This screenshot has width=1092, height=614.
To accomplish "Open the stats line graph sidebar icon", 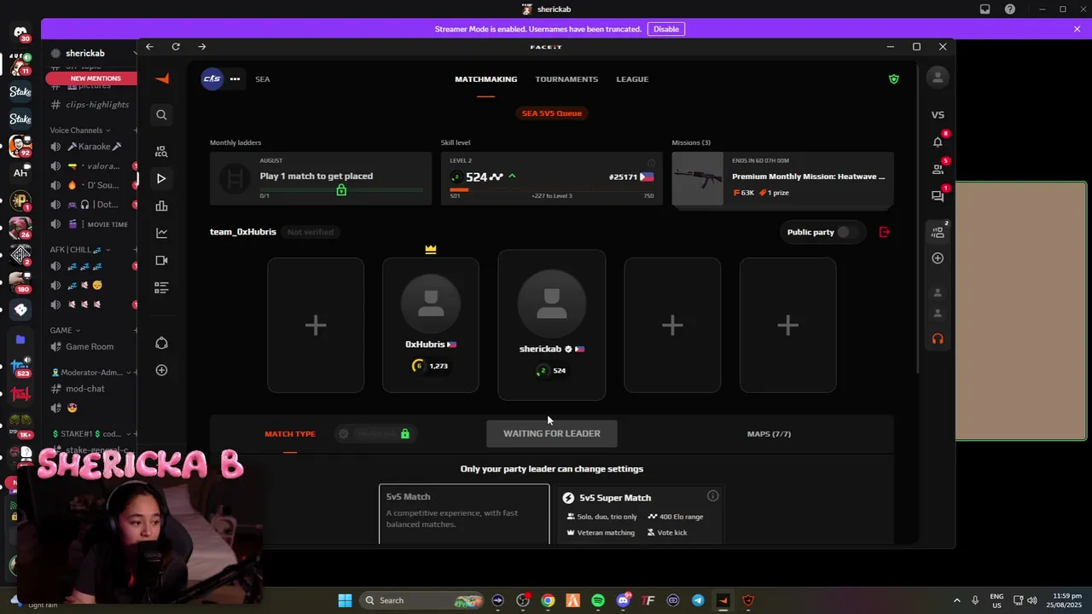I will (x=161, y=233).
